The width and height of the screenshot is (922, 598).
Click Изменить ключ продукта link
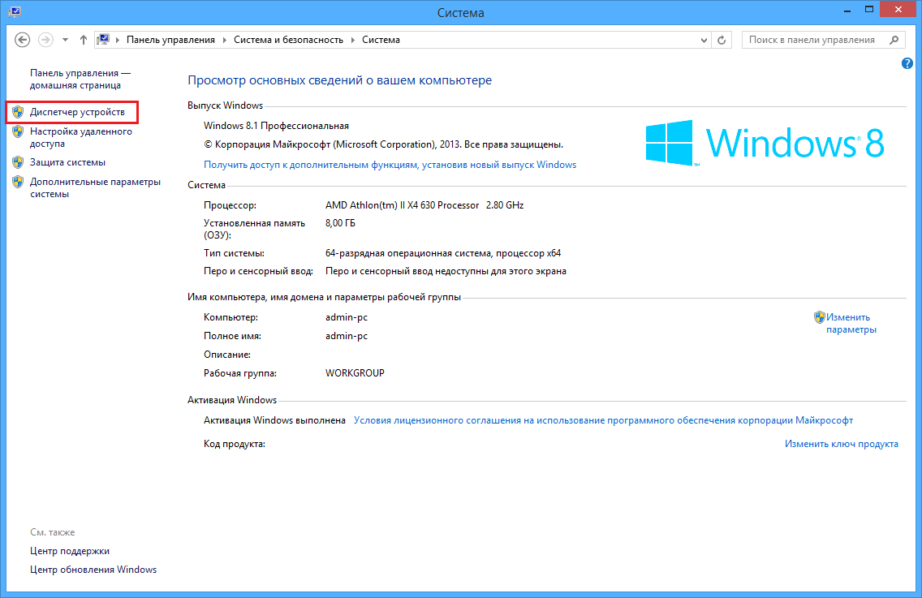pos(842,444)
